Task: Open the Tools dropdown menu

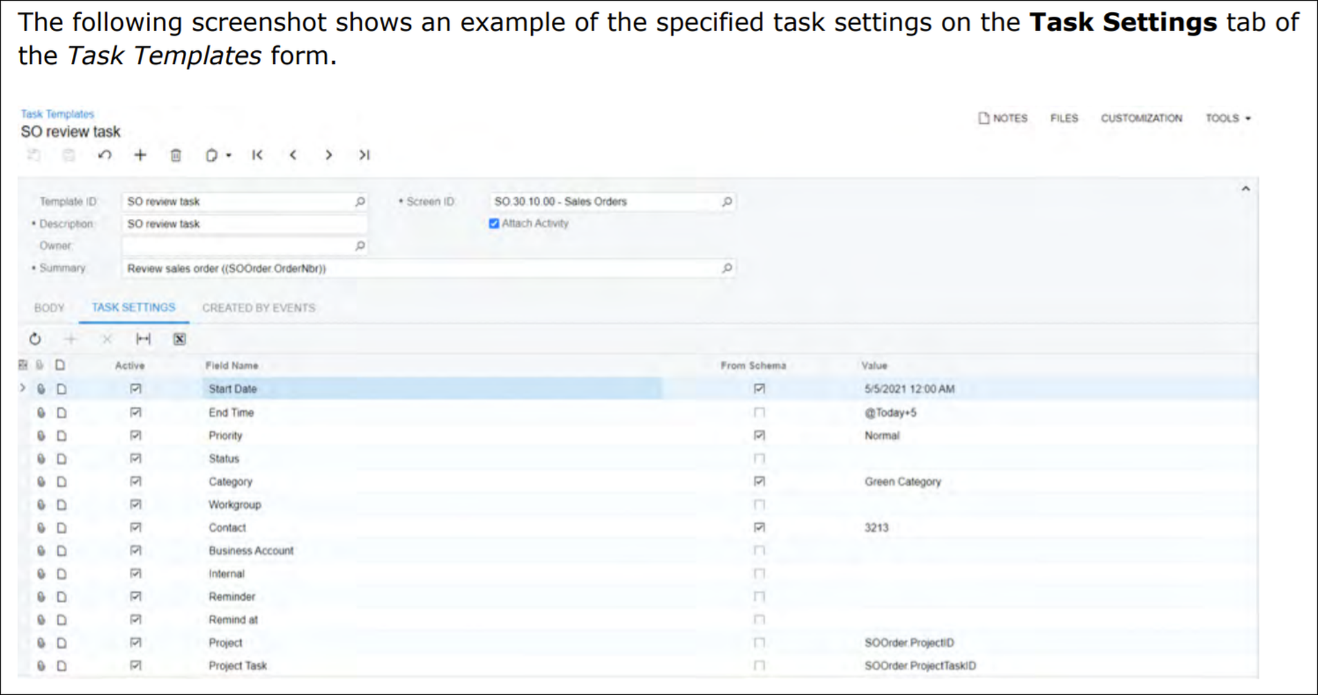Action: pos(1228,118)
